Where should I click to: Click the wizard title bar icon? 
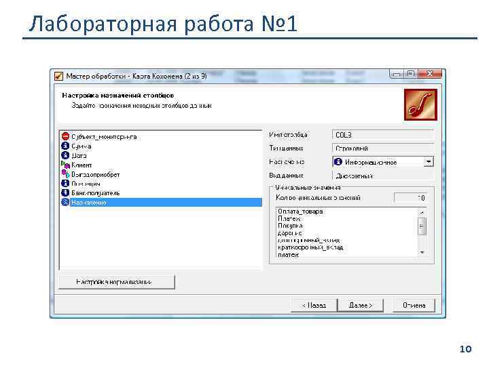[58, 76]
